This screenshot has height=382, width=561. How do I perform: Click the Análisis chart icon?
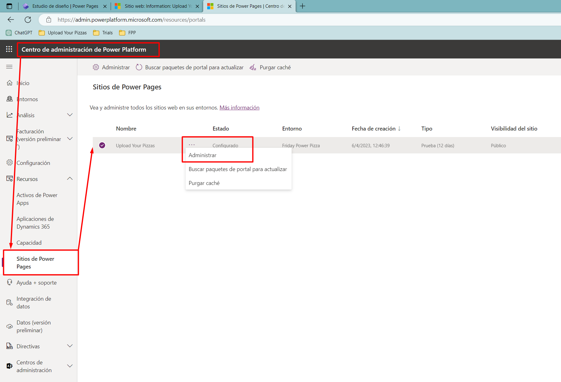point(10,115)
